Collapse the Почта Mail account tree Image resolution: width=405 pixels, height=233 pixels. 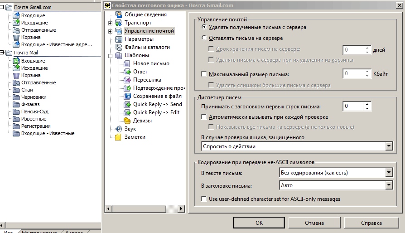(2, 53)
